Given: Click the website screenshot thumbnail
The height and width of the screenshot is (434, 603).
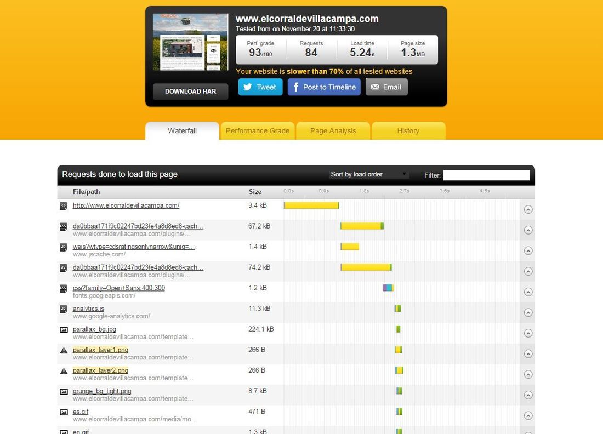Looking at the screenshot, I should [x=190, y=42].
